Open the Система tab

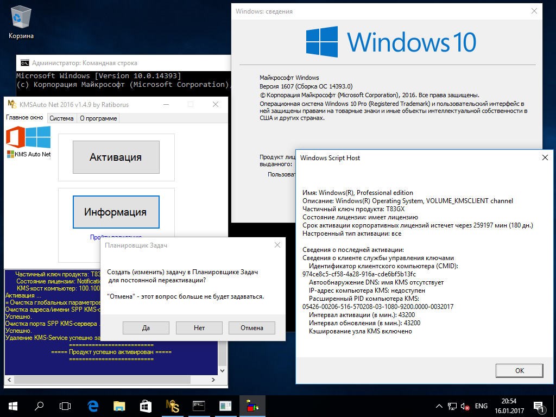click(x=61, y=118)
